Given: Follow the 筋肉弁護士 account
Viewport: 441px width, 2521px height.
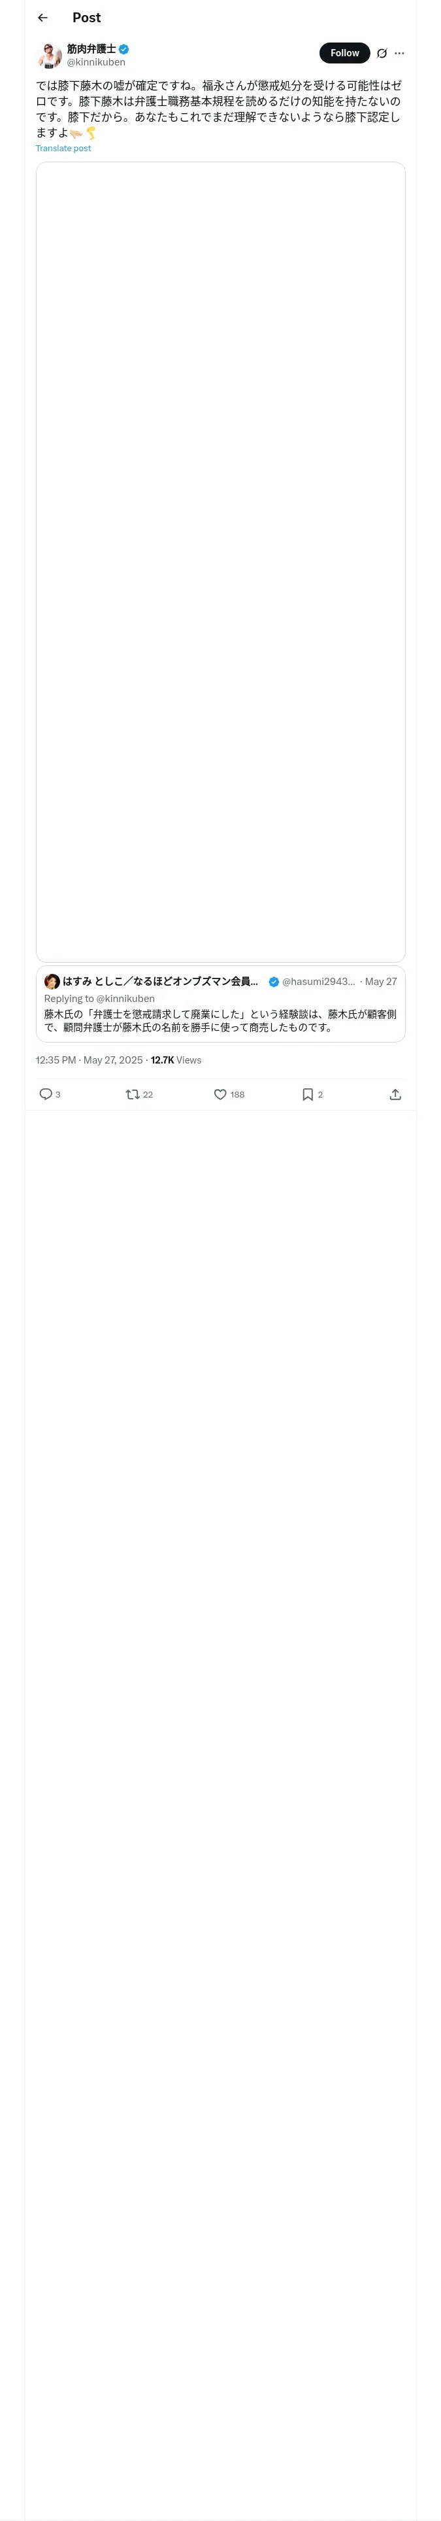Looking at the screenshot, I should coord(344,53).
